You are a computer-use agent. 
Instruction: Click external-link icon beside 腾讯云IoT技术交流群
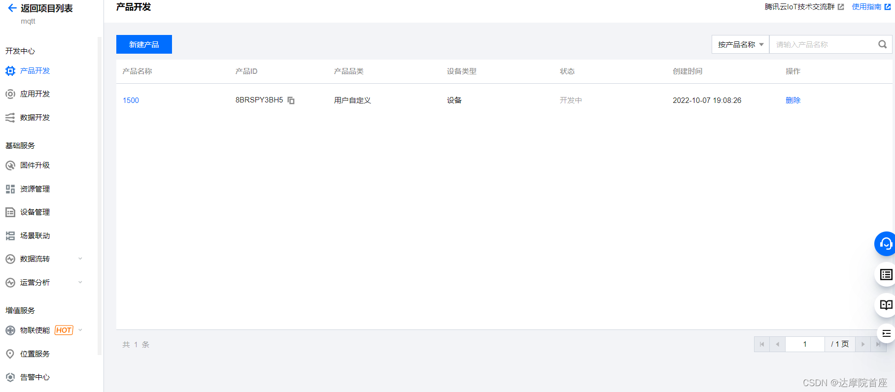[841, 7]
